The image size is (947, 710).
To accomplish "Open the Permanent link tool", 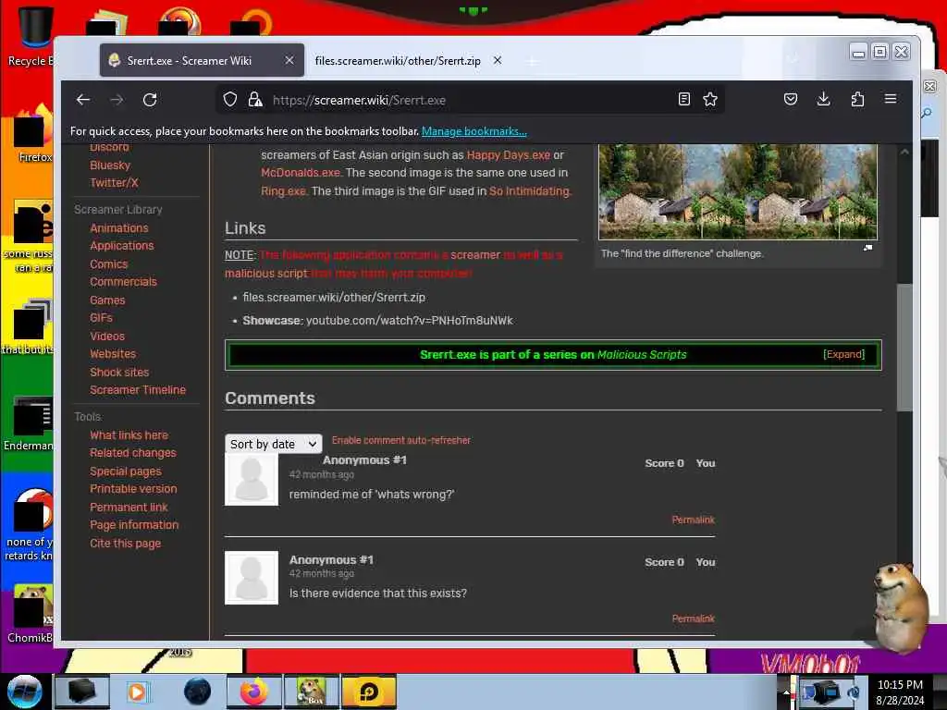I will 129,508.
